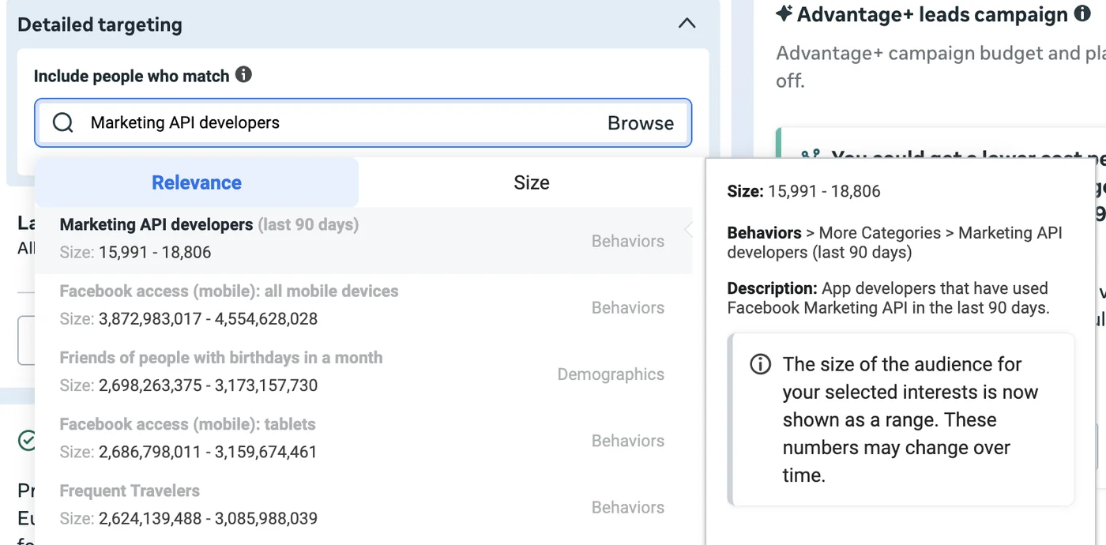Collapse the Detailed targeting section
The height and width of the screenshot is (545, 1106).
pyautogui.click(x=687, y=24)
